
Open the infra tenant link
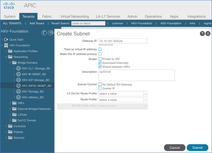(x=192, y=23)
